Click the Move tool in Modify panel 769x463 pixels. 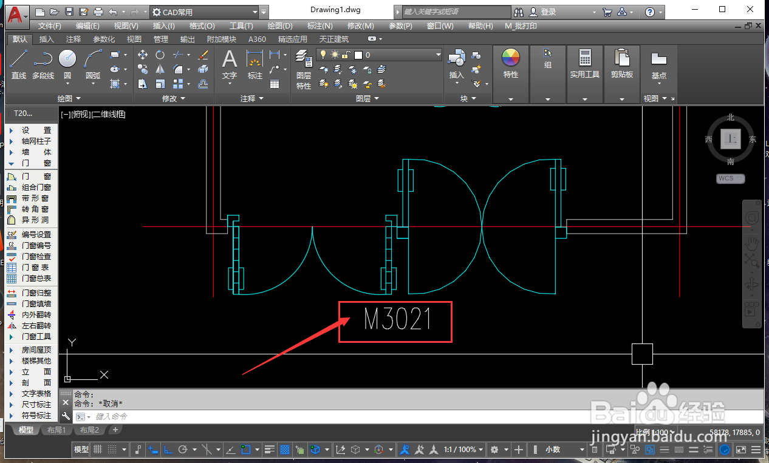(143, 55)
